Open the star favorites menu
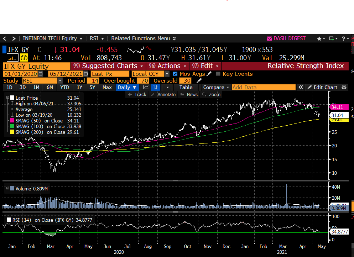Screen dimensions: 354x257 point(321,38)
